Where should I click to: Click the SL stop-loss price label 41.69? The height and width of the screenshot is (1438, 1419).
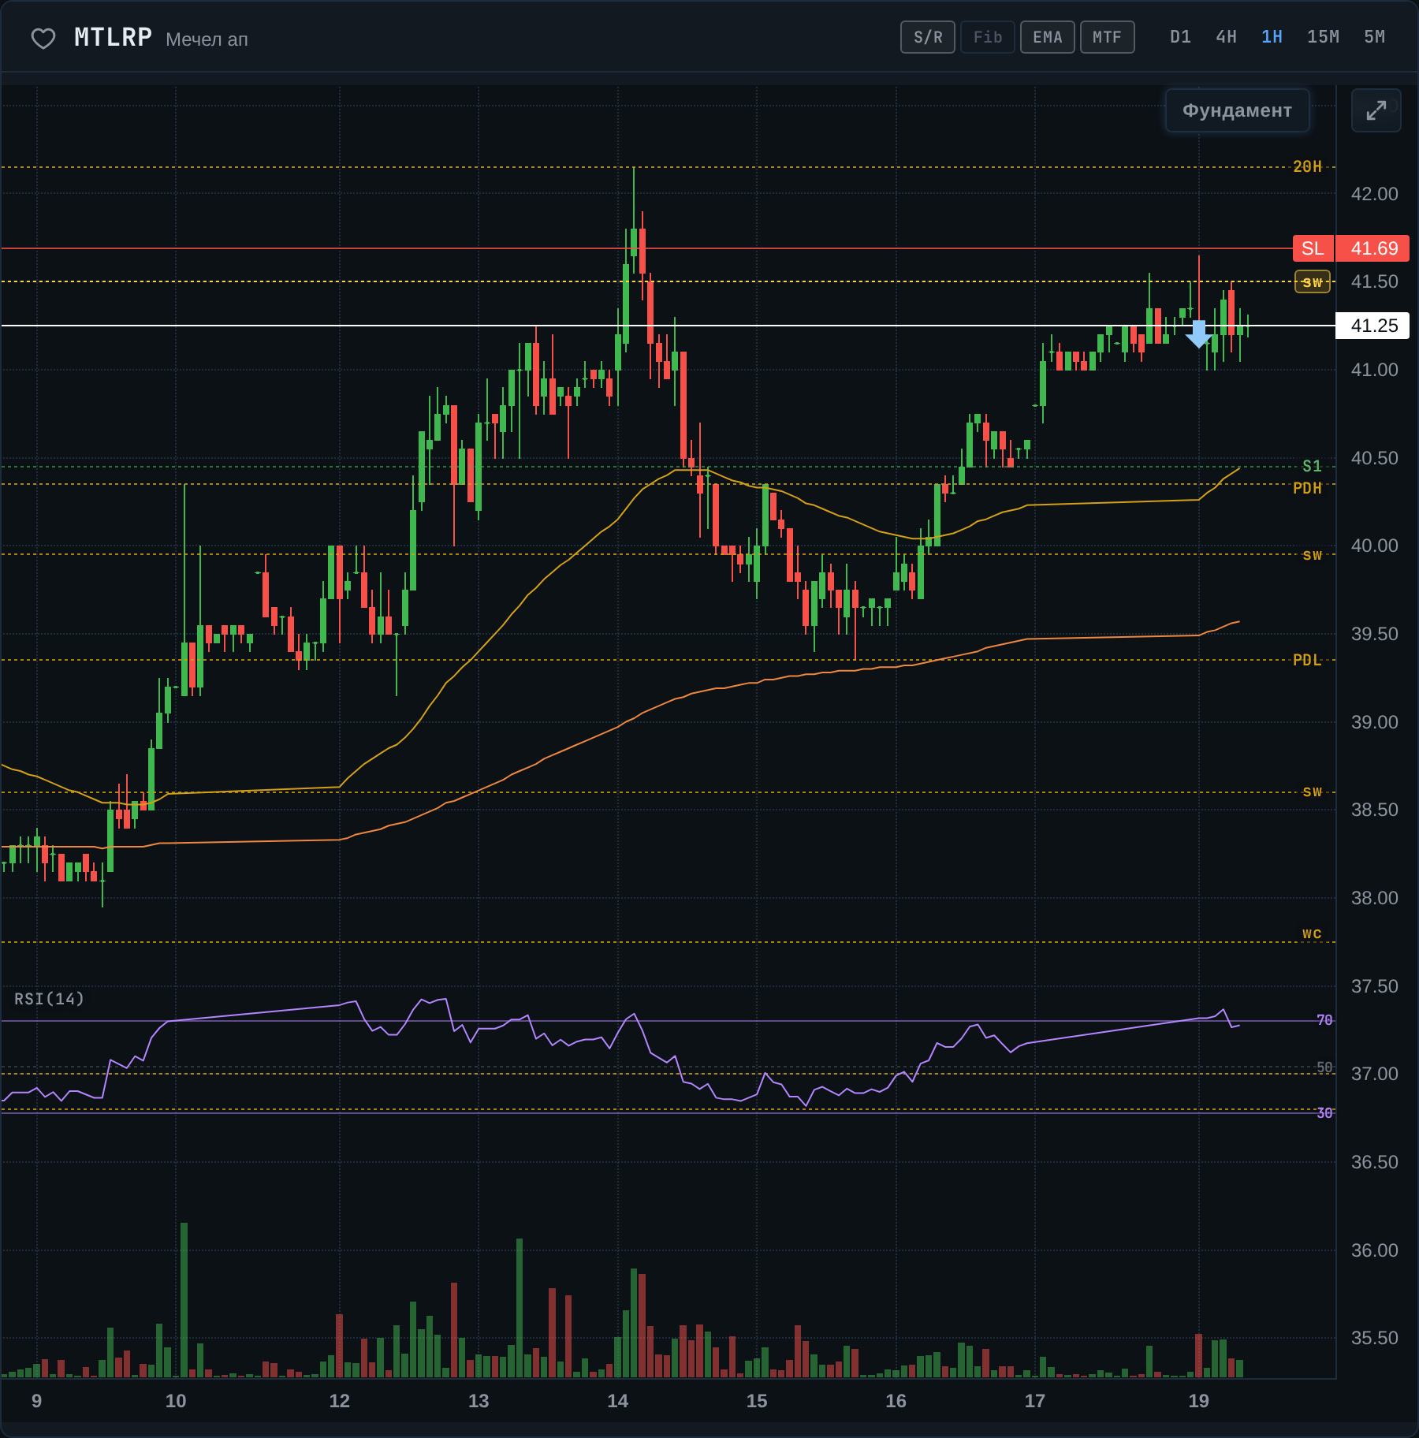click(1374, 248)
